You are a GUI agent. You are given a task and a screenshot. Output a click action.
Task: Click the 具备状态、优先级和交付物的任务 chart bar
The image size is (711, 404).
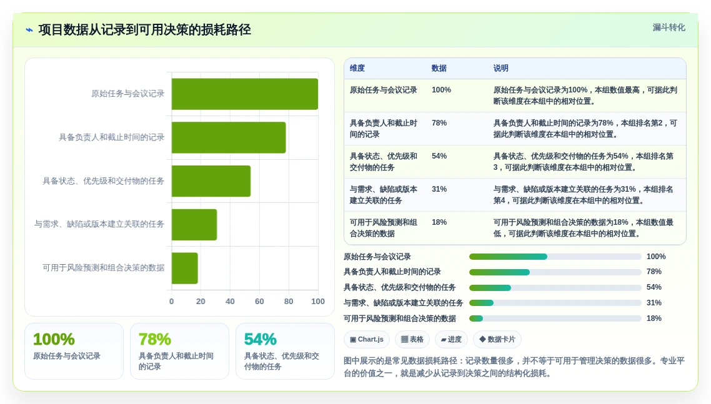click(211, 181)
